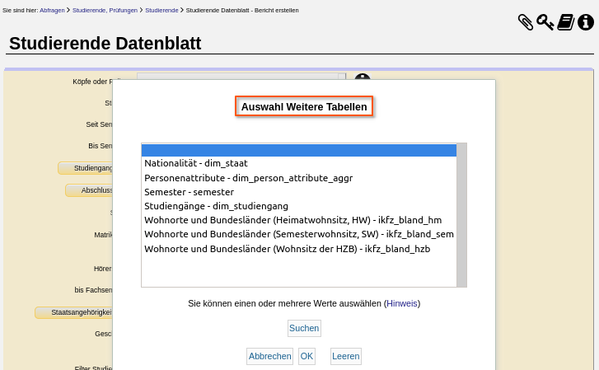
Task: Select the blank highlighted list entry
Action: coord(298,150)
